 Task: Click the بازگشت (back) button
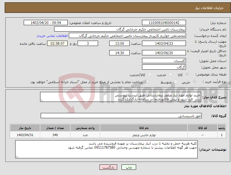tap(108, 167)
